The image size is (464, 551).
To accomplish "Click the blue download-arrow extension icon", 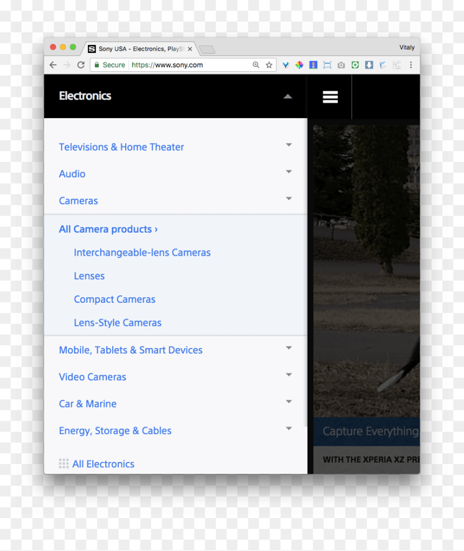I will click(x=369, y=65).
